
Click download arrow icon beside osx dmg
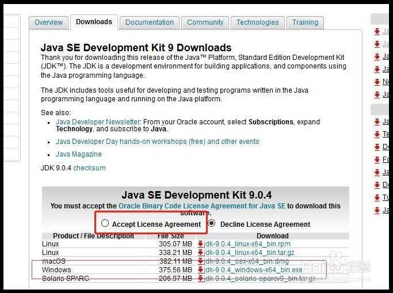click(x=200, y=261)
